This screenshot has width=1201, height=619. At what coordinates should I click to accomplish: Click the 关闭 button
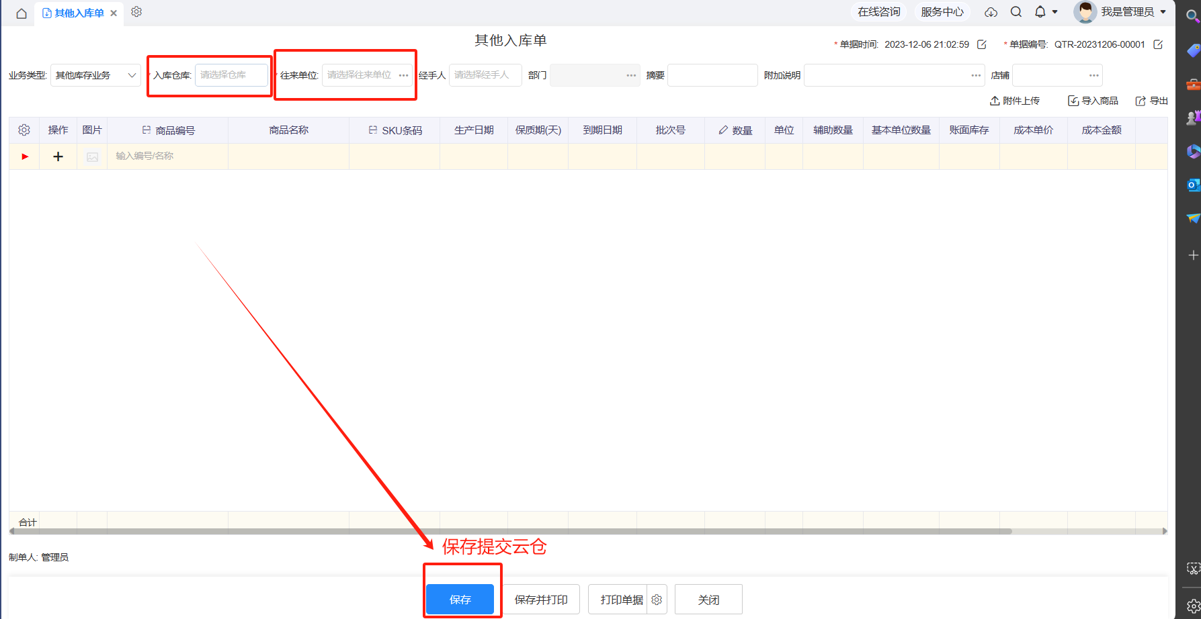click(x=708, y=600)
